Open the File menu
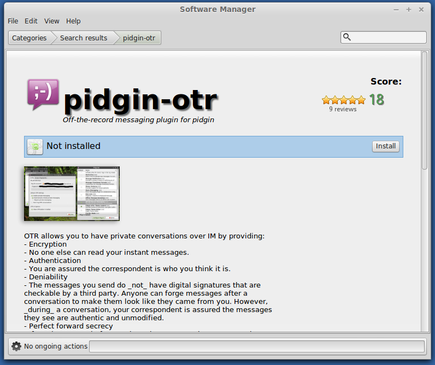435x365 pixels. (x=13, y=21)
